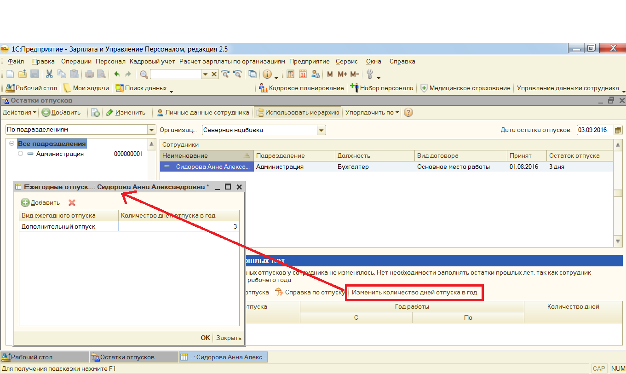Open dropdown arrow next to wrench icon
Screen dimensions: 626x374
pyautogui.click(x=379, y=77)
